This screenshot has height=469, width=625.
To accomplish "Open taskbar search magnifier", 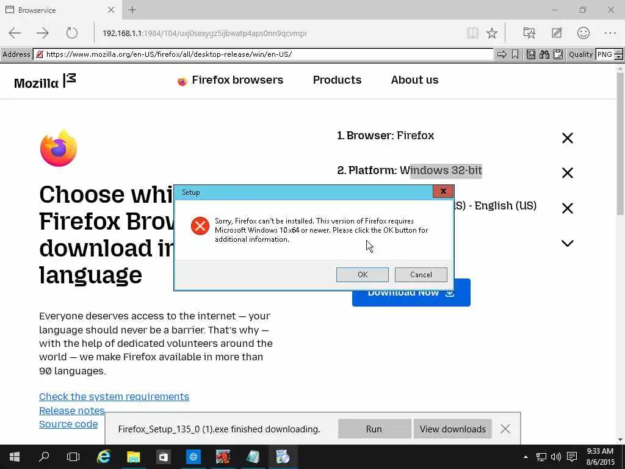I will point(44,457).
